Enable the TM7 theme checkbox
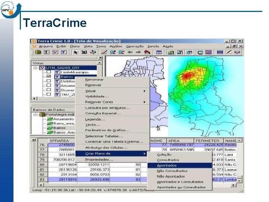Viewport: 269px width, 202px height. [x=49, y=94]
